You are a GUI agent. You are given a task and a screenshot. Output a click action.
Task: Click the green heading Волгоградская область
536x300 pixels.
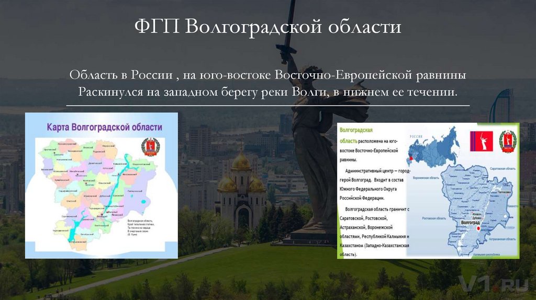point(356,135)
